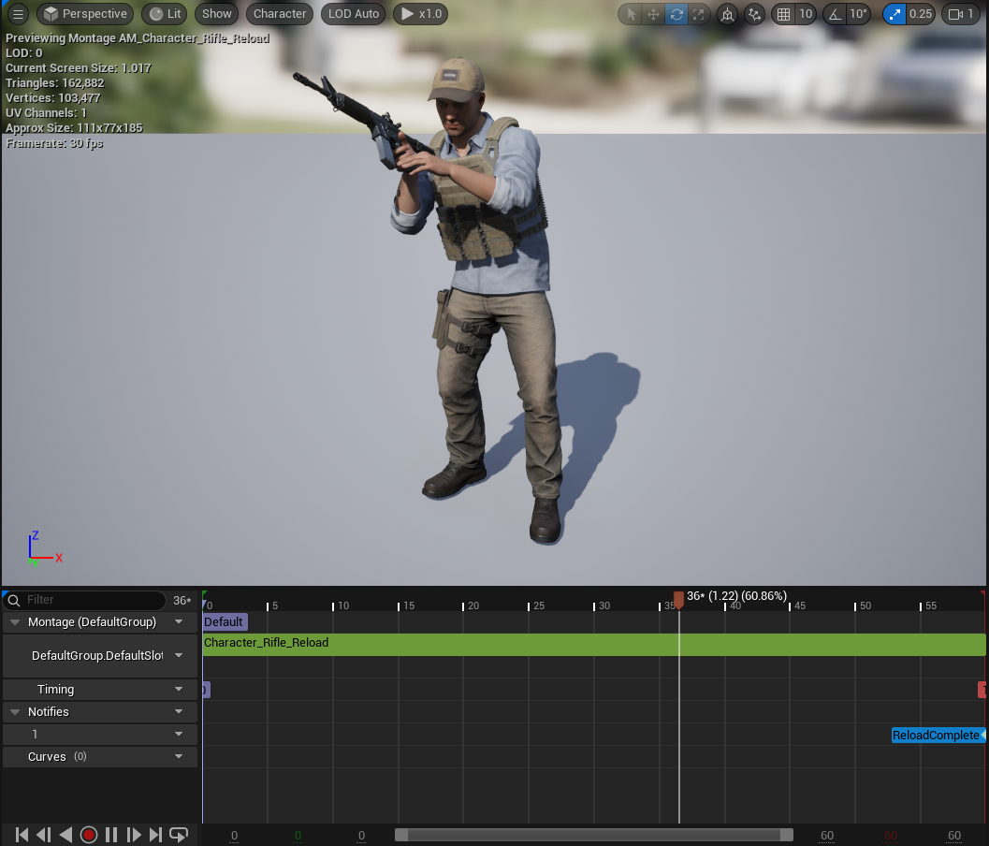Click frame 50 on the timeline ruler
The height and width of the screenshot is (846, 989).
(x=865, y=605)
